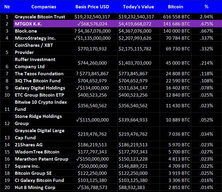Click the ✓$115,000,000 basis price
Viewport: 222px width, 192px height.
[92, 120]
